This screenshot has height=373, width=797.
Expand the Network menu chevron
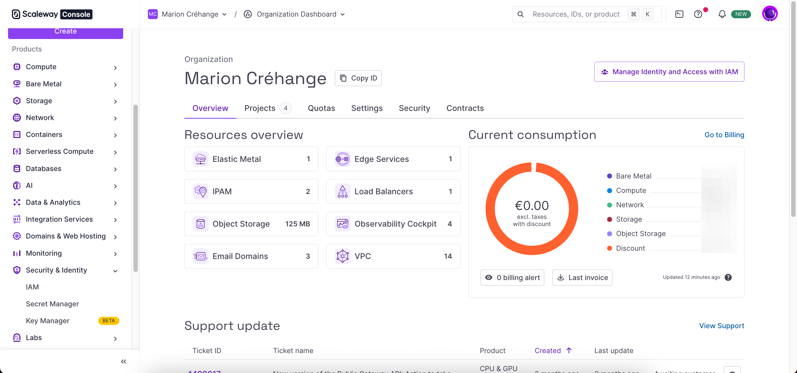click(115, 118)
